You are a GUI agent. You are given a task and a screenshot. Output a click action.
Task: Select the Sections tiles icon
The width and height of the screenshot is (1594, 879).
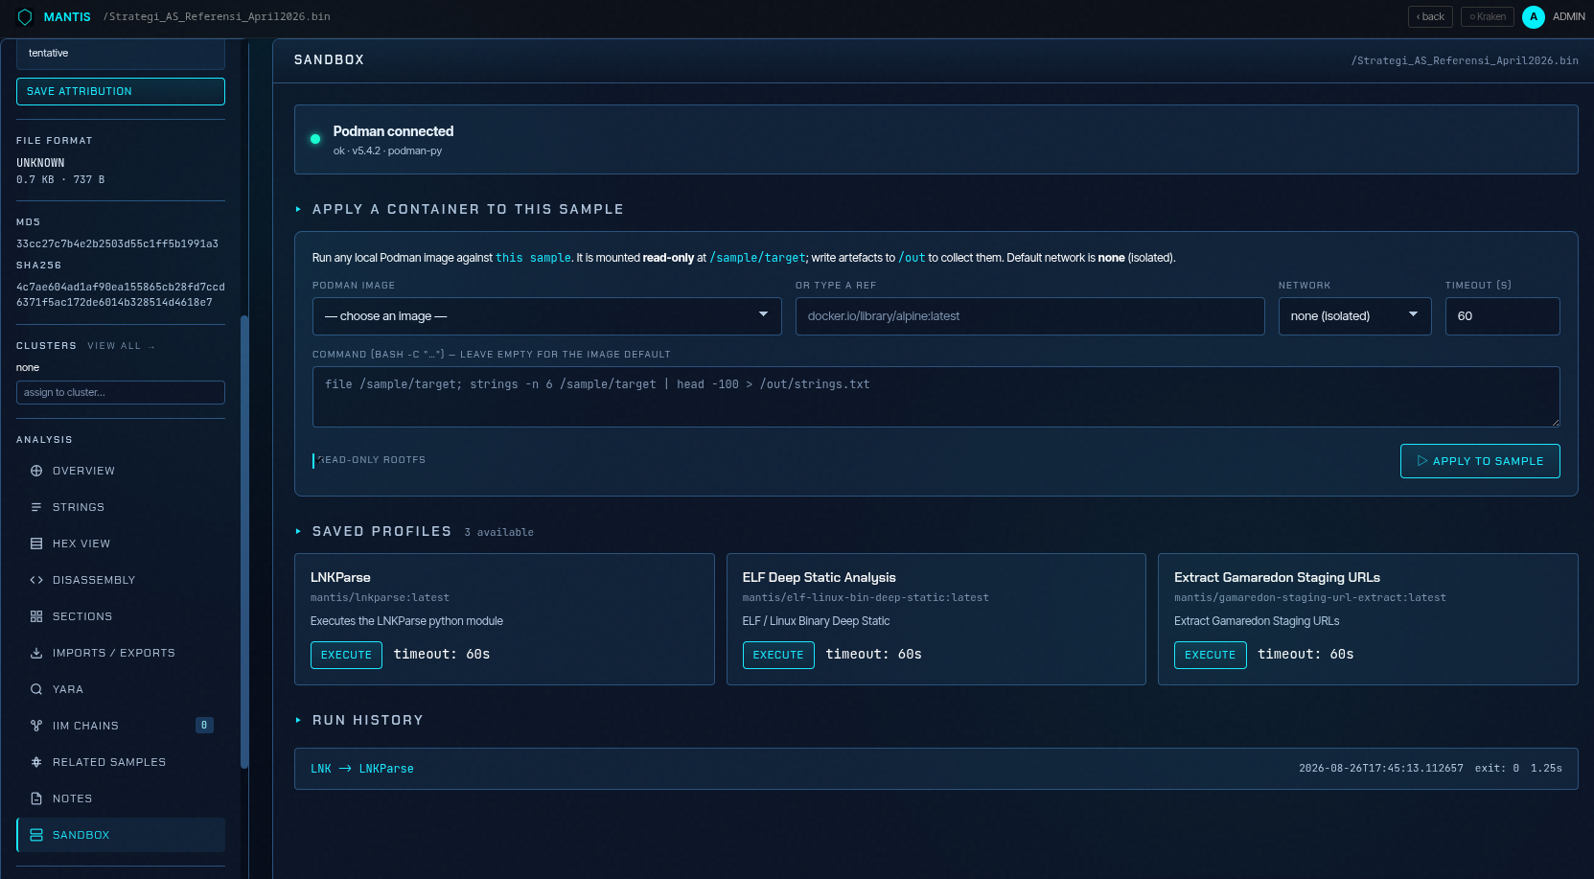[x=36, y=616]
